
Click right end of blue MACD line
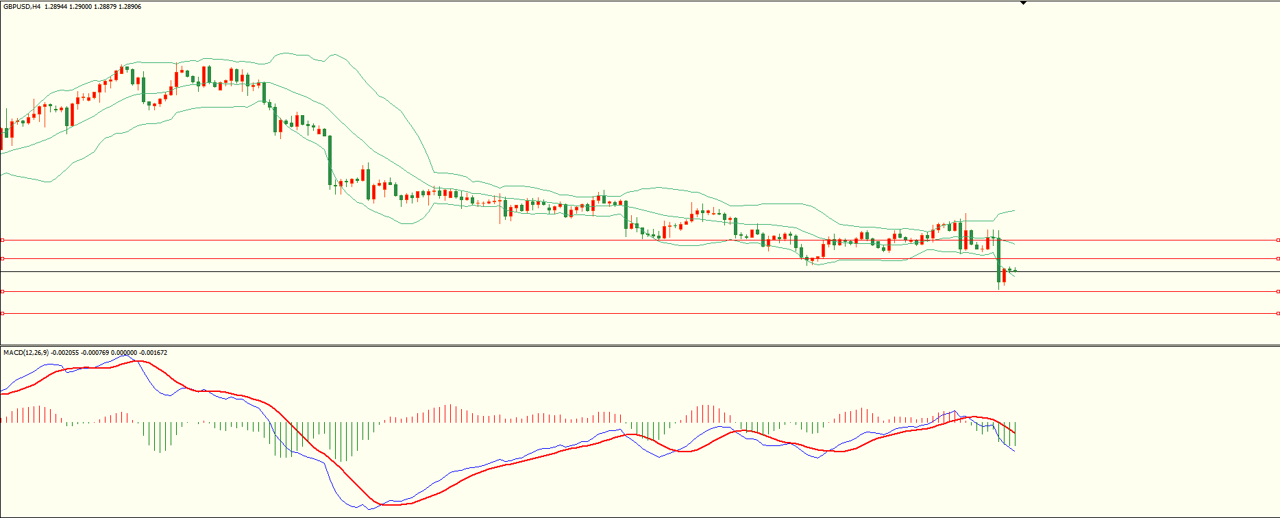click(1014, 450)
